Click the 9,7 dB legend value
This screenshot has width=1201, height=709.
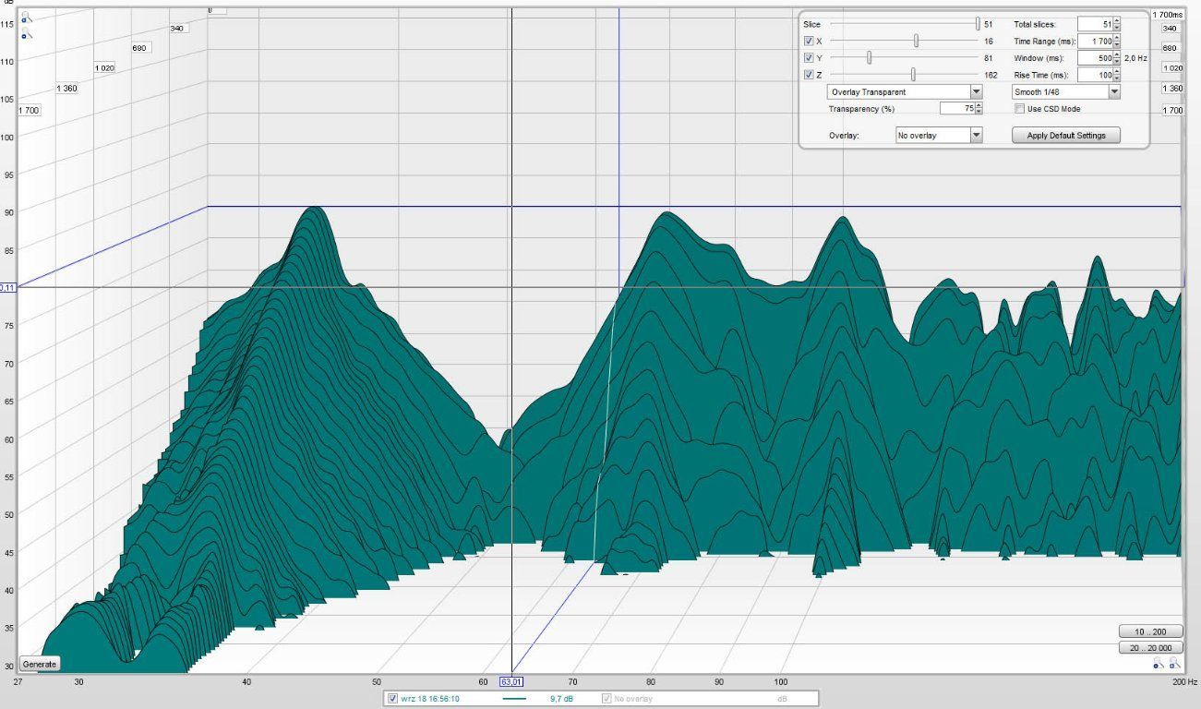tap(561, 699)
